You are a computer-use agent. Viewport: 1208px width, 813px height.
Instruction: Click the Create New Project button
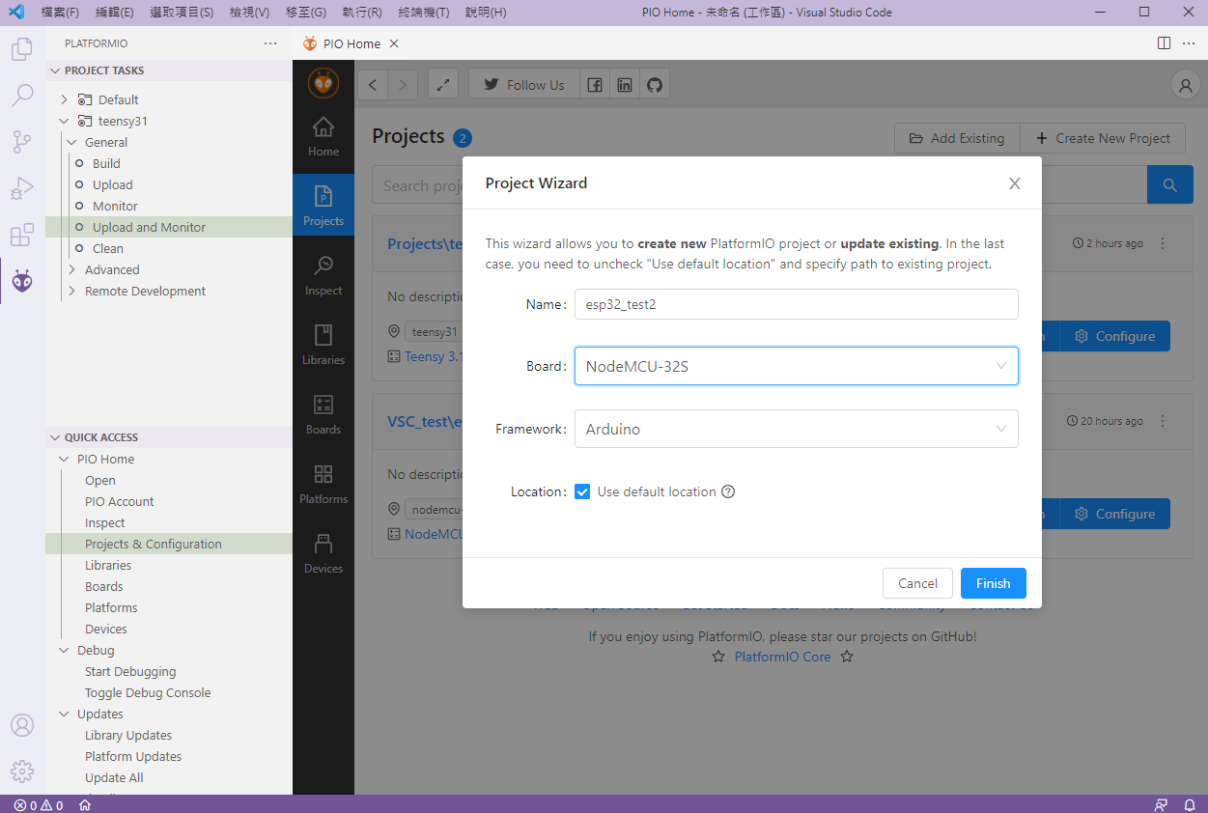click(x=1103, y=138)
